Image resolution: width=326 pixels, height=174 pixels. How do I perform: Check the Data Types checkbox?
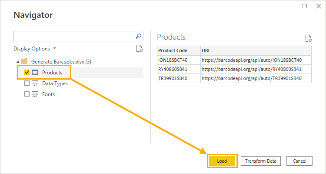[27, 84]
